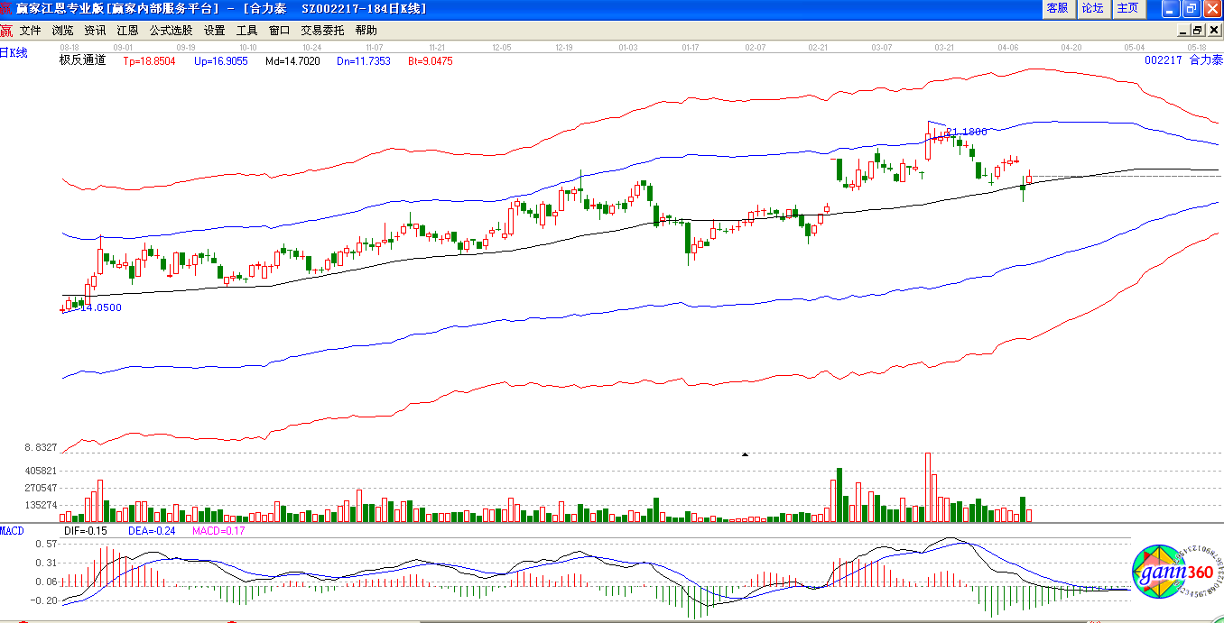Open the 江恩 menu

127,30
